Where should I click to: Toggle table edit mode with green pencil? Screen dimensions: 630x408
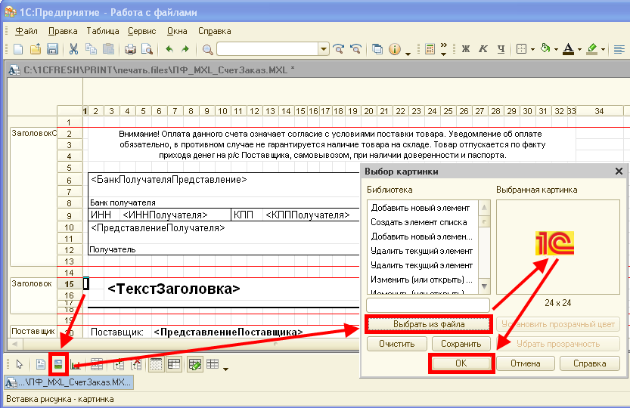pos(195,364)
